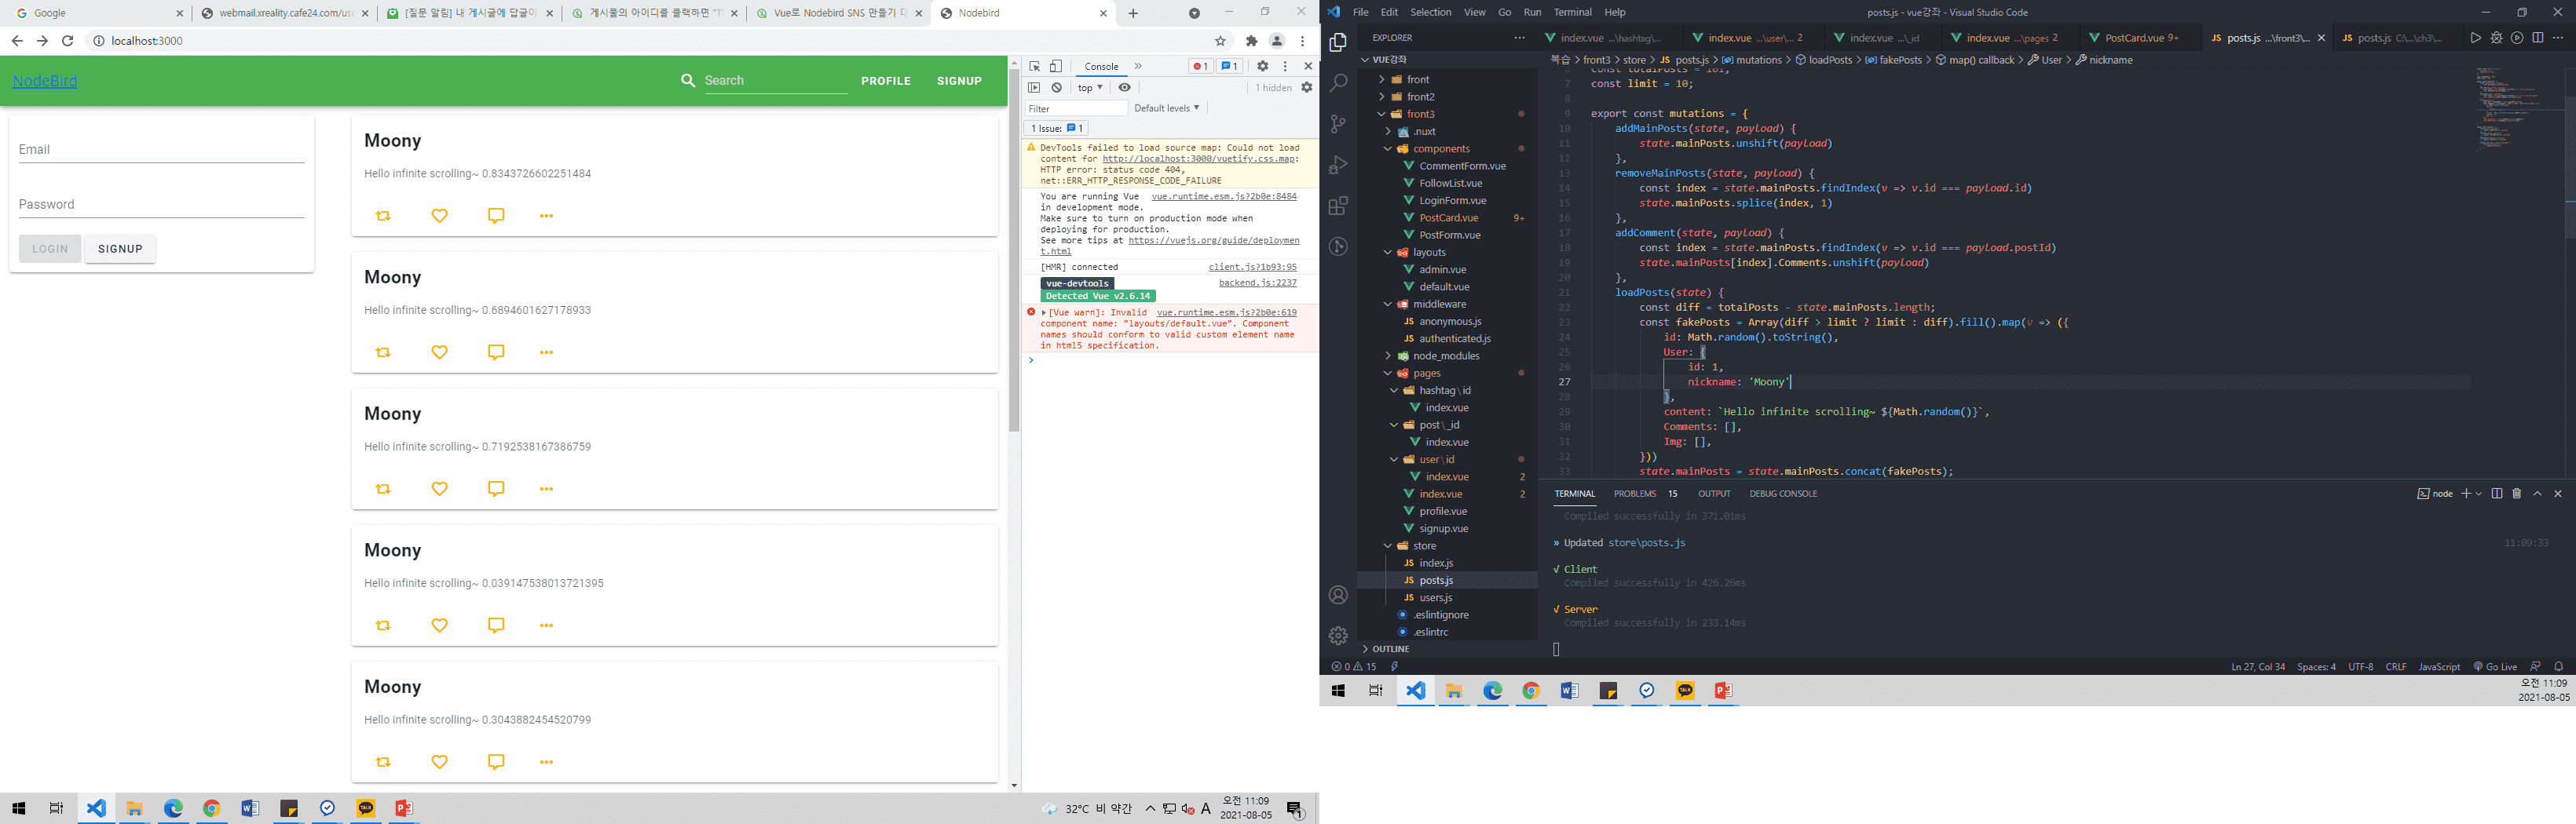Viewport: 2576px width, 824px height.
Task: Open the top JavaScript context dropdown
Action: click(x=1090, y=88)
